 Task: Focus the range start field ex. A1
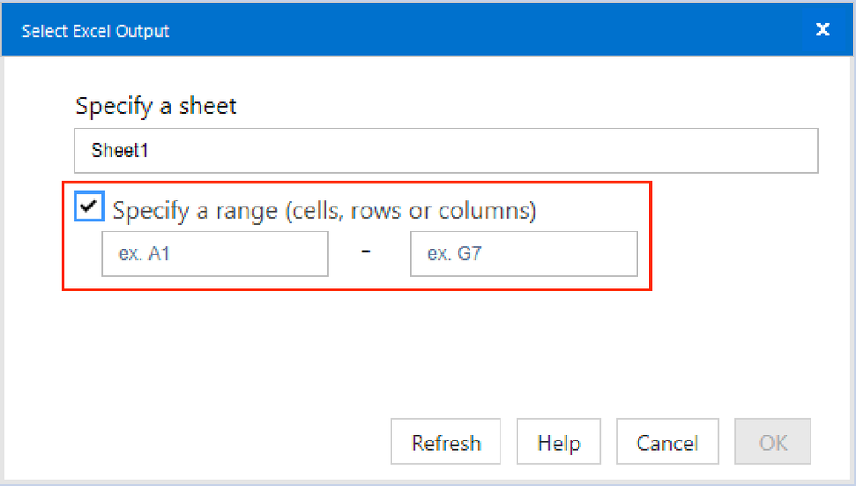coord(214,255)
